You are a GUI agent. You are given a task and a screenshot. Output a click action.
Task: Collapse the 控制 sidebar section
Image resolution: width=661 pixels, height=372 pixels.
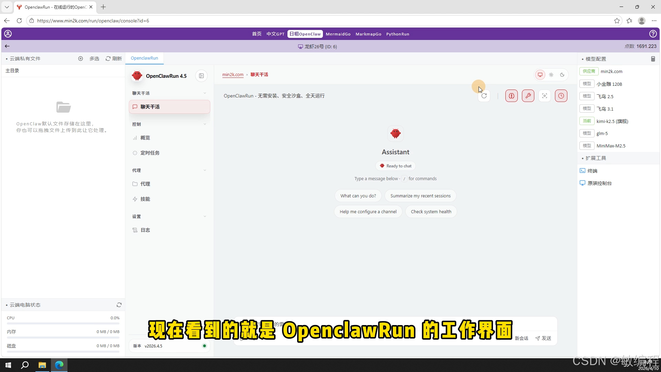pos(205,124)
